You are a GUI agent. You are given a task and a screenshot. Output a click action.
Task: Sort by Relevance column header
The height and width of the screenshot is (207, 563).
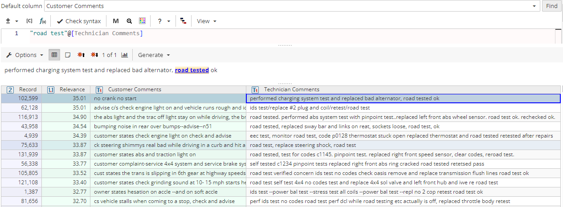[72, 89]
